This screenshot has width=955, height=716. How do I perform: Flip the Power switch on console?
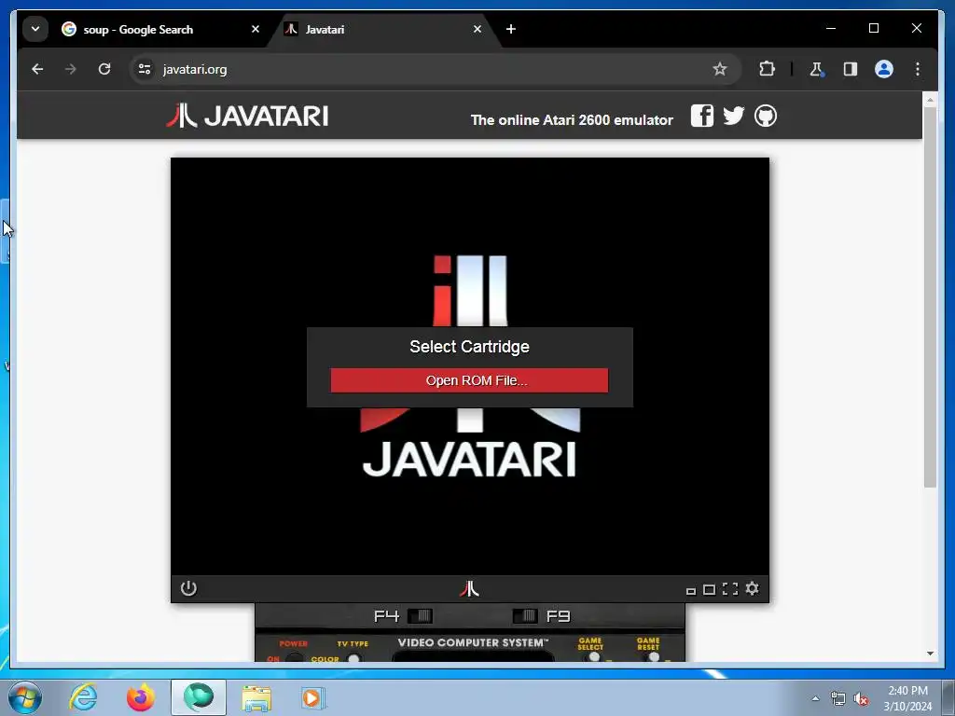pos(295,658)
